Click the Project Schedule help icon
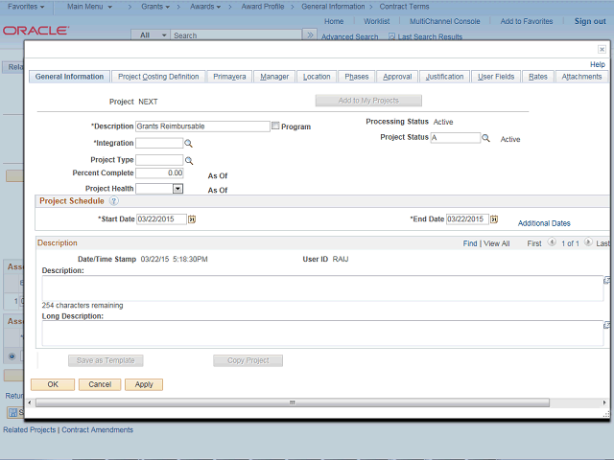 click(x=114, y=201)
